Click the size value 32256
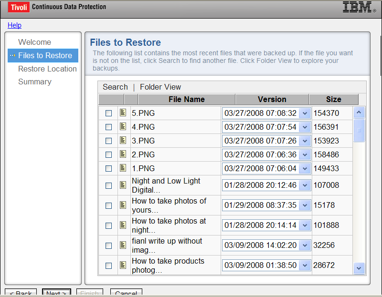Image resolution: width=382 pixels, height=297 pixels. pos(324,245)
